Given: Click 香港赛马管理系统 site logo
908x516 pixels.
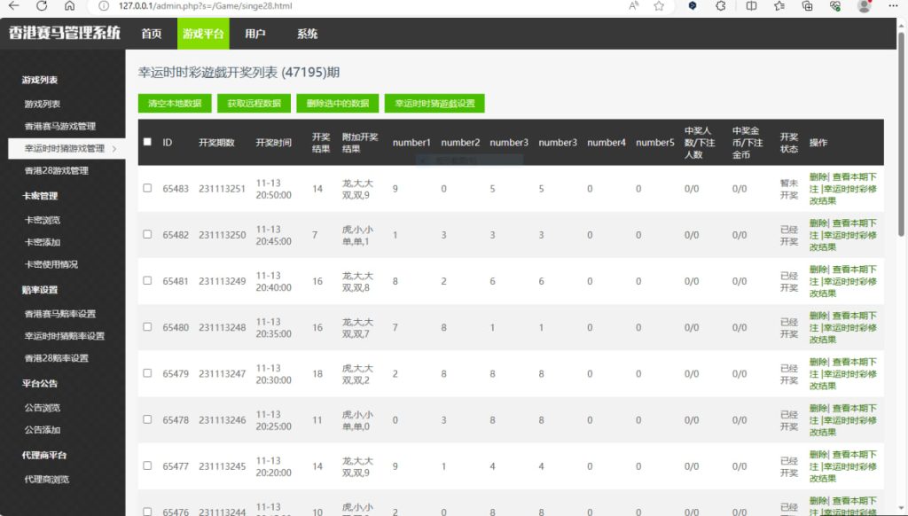Looking at the screenshot, I should [64, 33].
